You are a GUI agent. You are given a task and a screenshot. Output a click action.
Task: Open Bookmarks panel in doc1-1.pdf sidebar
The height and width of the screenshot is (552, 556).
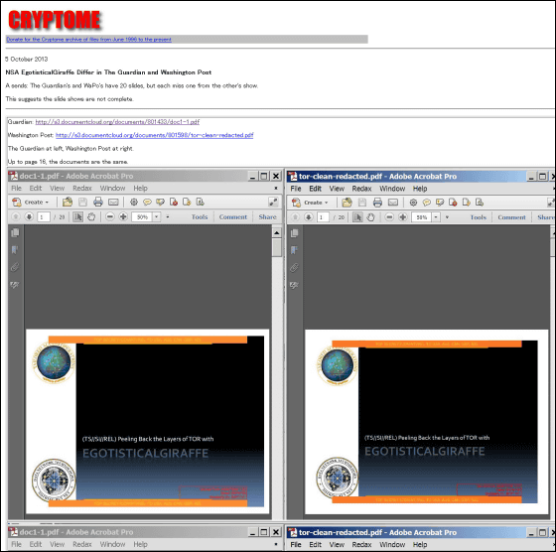point(15,250)
